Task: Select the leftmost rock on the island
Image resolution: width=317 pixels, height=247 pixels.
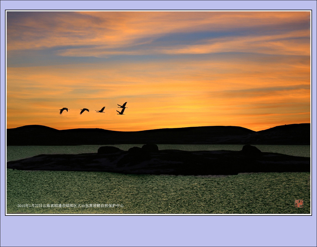Action: point(109,150)
